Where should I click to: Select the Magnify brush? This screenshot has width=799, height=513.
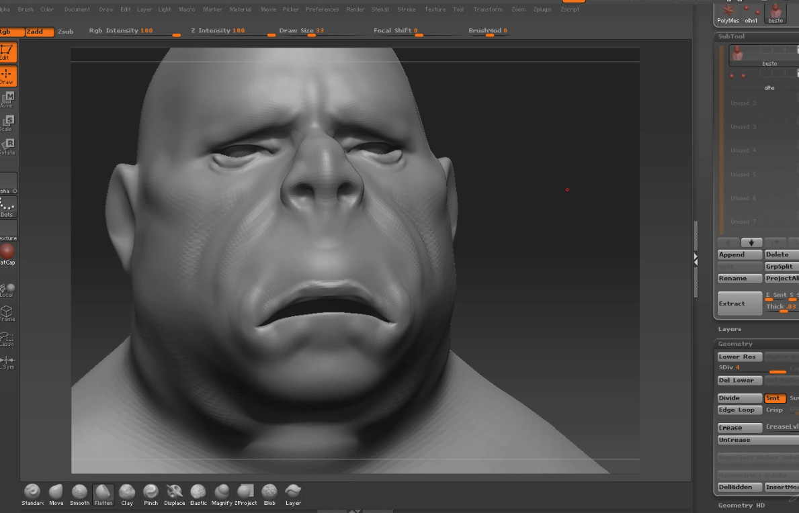(222, 493)
